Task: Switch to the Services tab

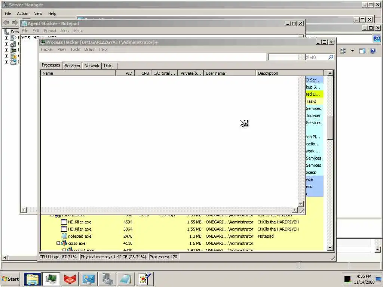Action: 72,66
